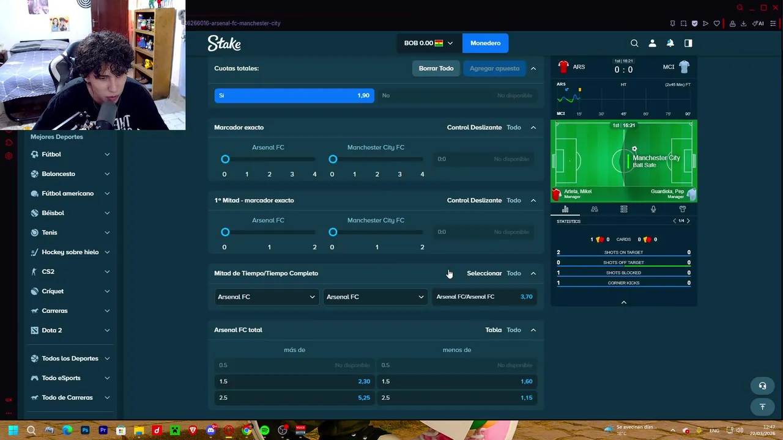Open Windows Start menu
The width and height of the screenshot is (783, 440).
pyautogui.click(x=13, y=430)
